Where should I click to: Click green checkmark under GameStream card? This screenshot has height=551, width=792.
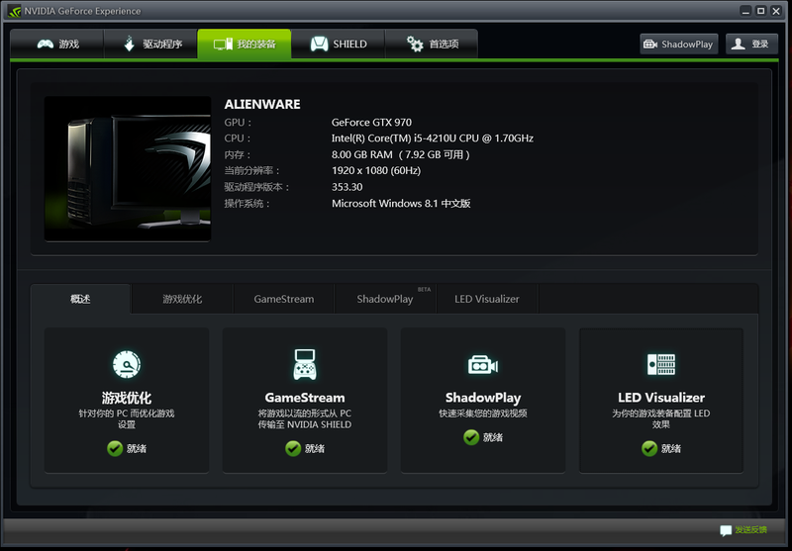tap(293, 448)
